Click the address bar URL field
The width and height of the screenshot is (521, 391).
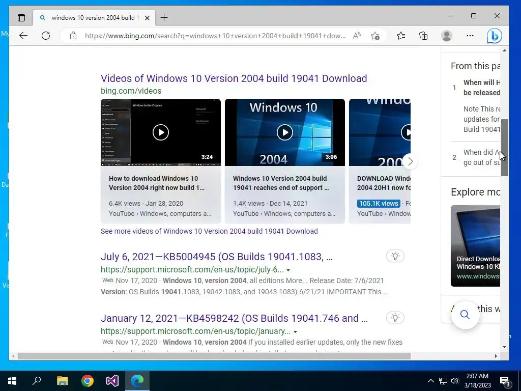pos(215,36)
